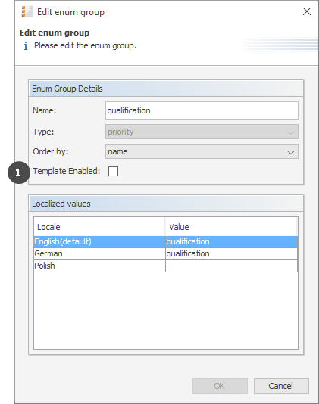Close the Edit enum group dialog
This screenshot has height=404, width=319.
click(307, 11)
